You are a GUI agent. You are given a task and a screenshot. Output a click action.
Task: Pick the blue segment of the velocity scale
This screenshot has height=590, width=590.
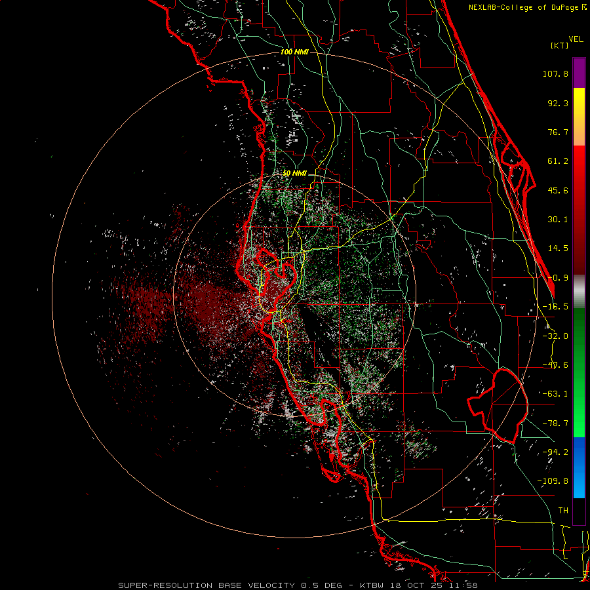pyautogui.click(x=579, y=467)
